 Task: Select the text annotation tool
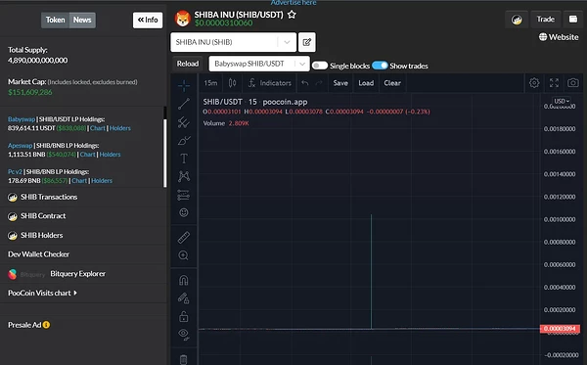[184, 159]
